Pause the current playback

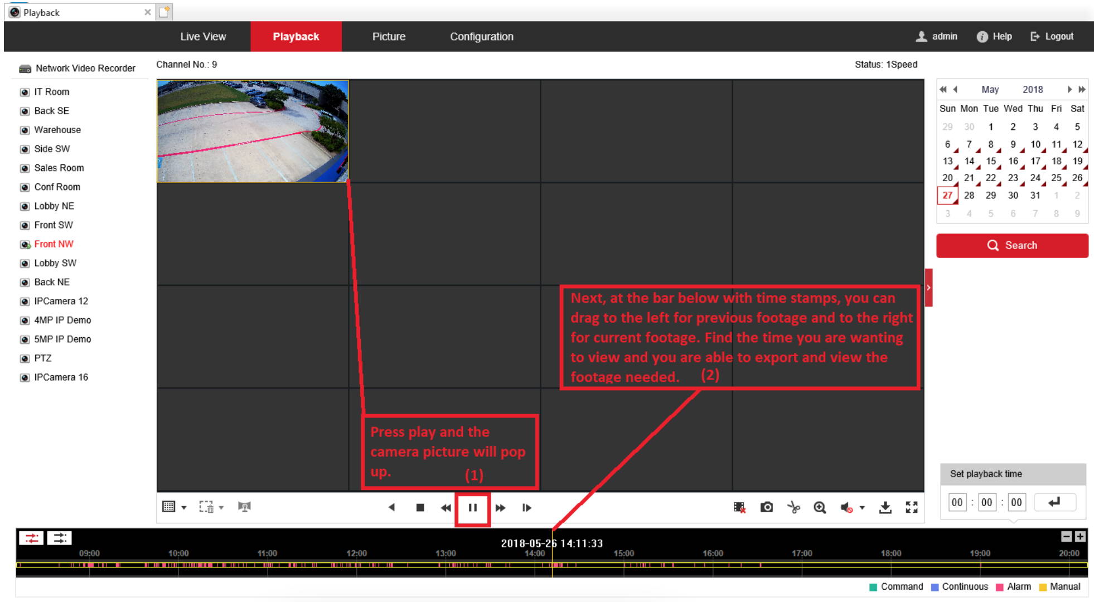473,507
